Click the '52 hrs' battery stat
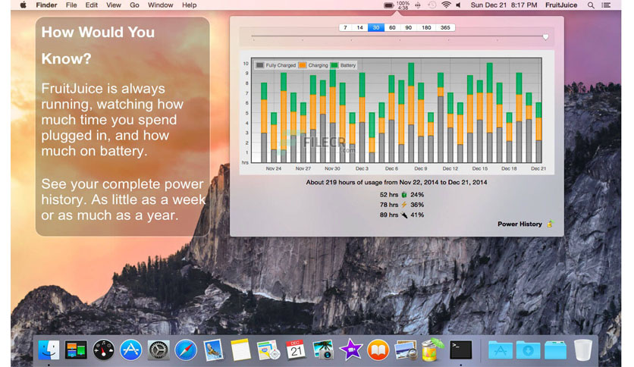634x367 pixels. (x=388, y=195)
